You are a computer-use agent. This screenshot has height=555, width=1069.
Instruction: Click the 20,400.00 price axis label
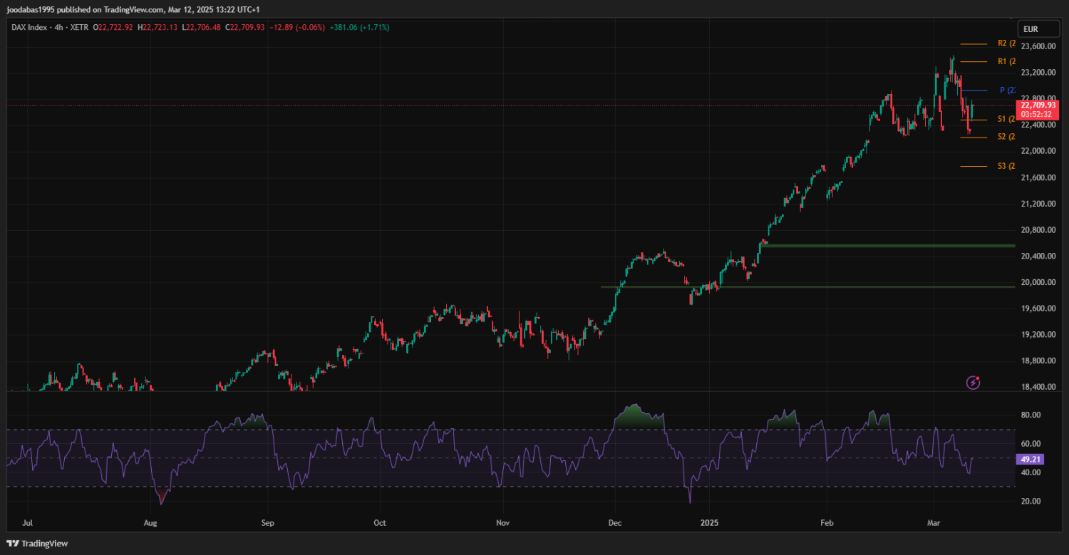[x=1038, y=256]
